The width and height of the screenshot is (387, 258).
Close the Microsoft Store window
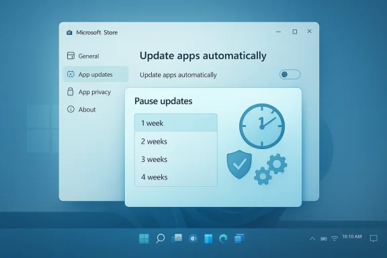(309, 31)
